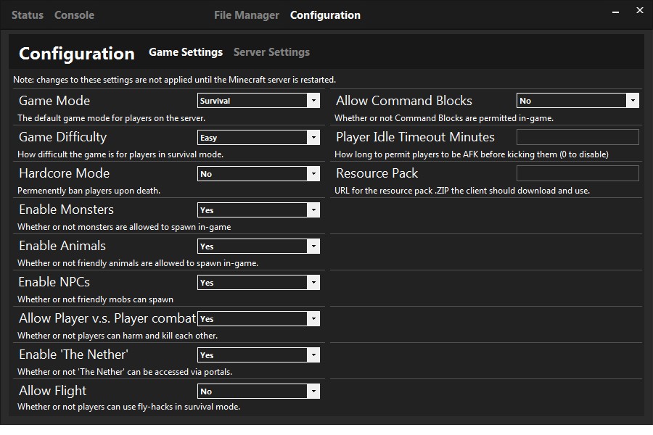
Task: Open the Allow Command Blocks dropdown
Action: coord(633,101)
